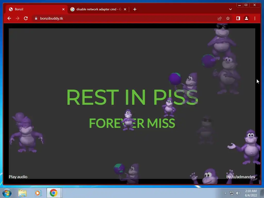Open the Chrome side panel
The width and height of the screenshot is (264, 198).
[238, 18]
